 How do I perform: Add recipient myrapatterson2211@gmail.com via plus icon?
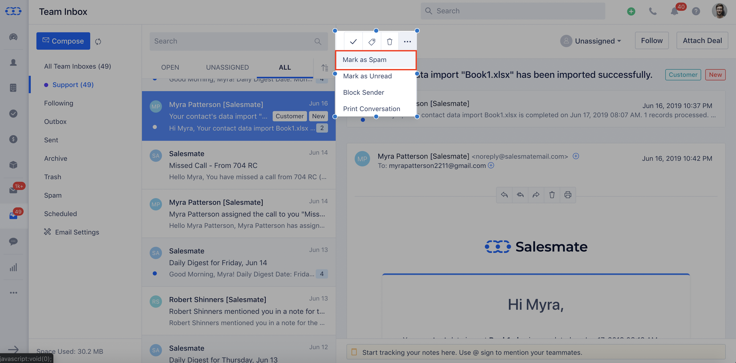[x=491, y=165]
